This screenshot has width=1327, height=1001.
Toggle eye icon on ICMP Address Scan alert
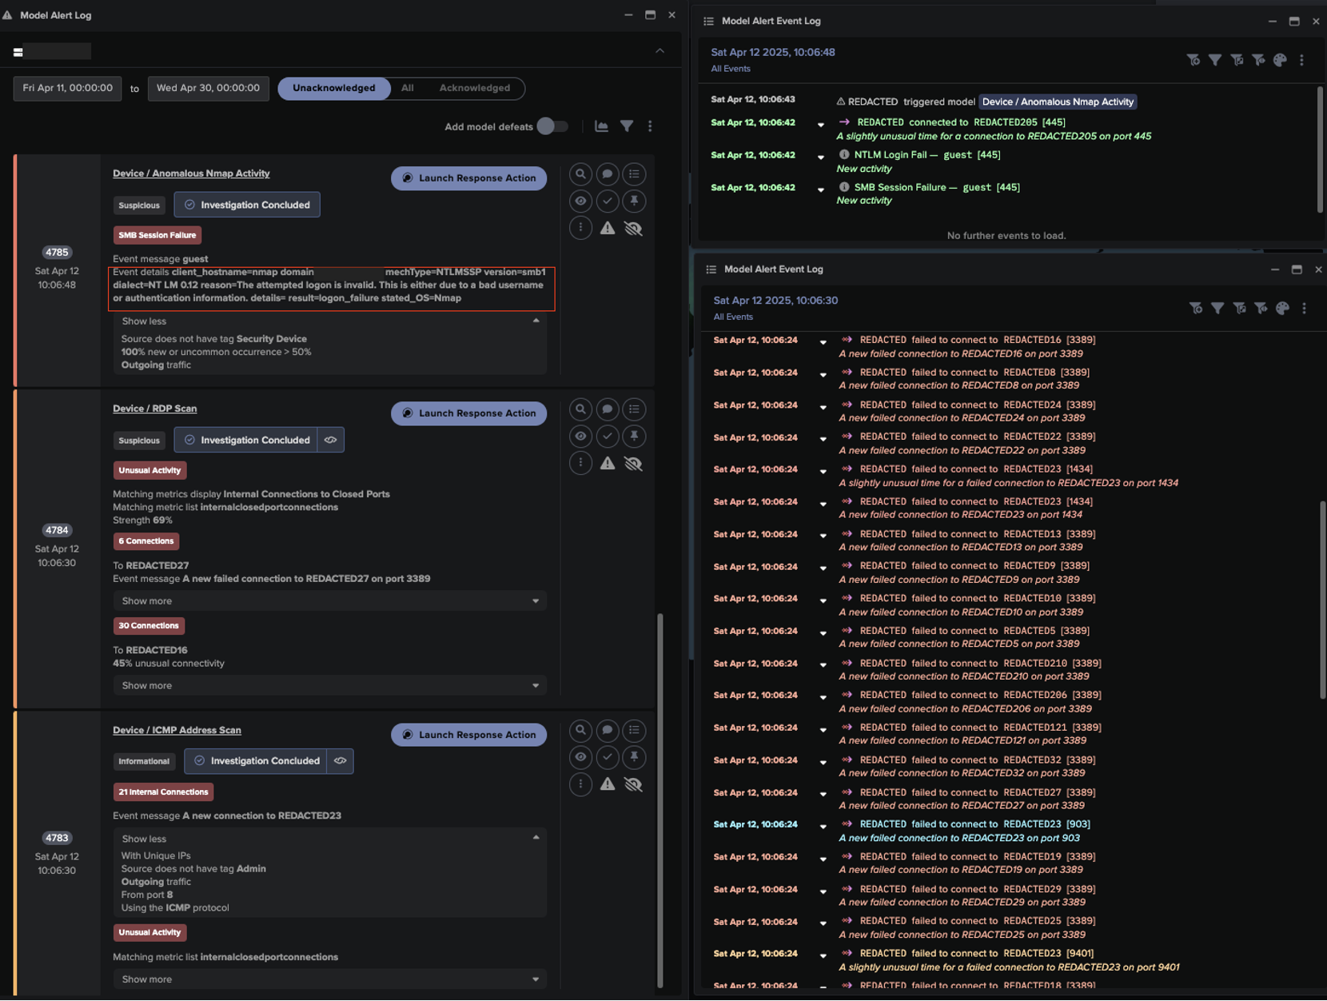(580, 757)
